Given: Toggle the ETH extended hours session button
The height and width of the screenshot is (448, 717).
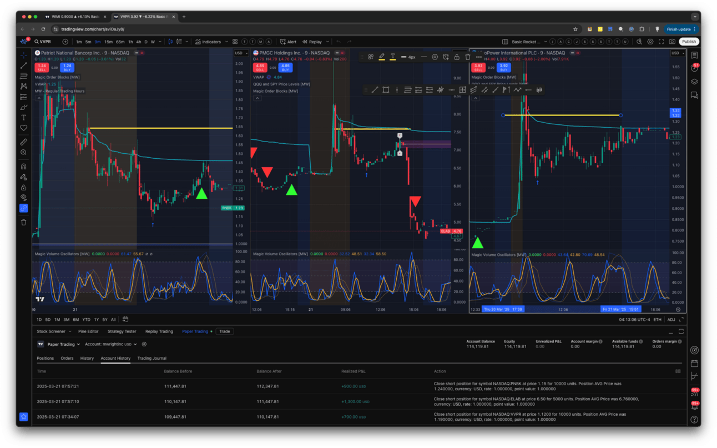Looking at the screenshot, I should point(657,319).
